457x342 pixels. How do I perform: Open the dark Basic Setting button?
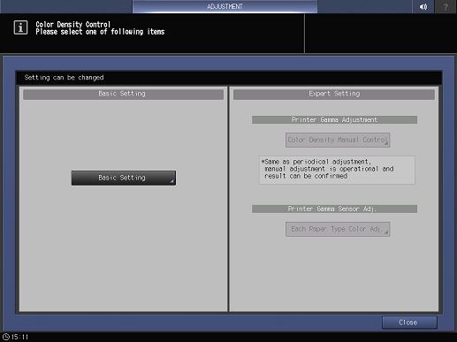124,178
